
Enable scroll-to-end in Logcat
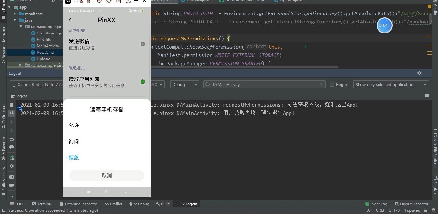click(x=12, y=113)
